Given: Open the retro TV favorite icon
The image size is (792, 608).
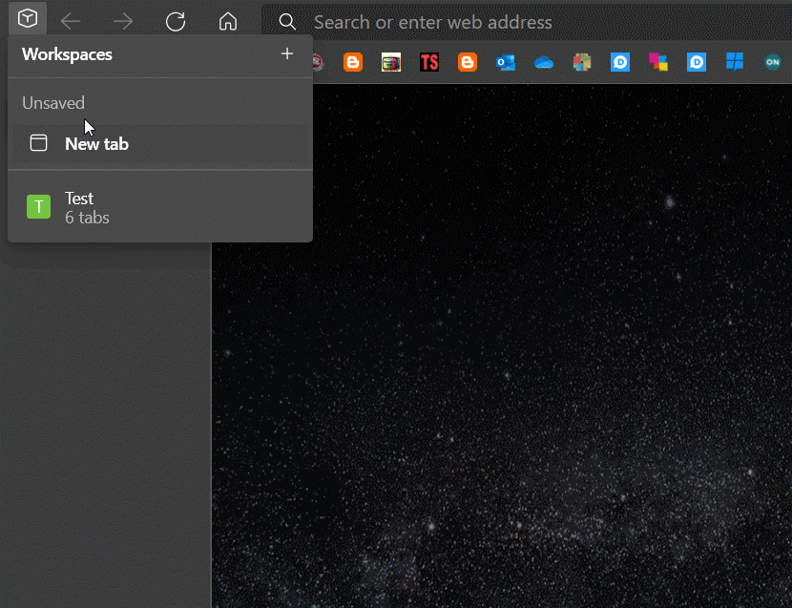Looking at the screenshot, I should [x=391, y=62].
